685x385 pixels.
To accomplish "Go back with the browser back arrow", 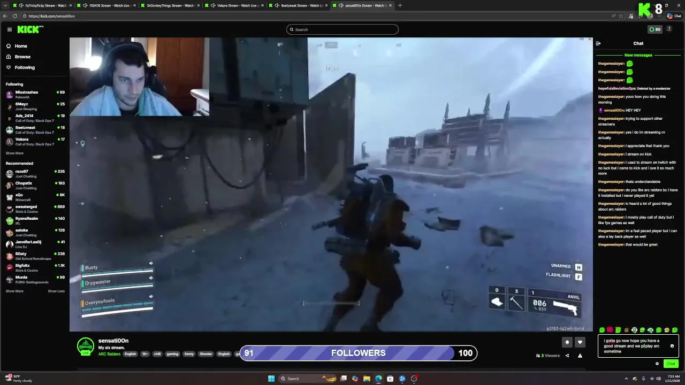I will [5, 16].
